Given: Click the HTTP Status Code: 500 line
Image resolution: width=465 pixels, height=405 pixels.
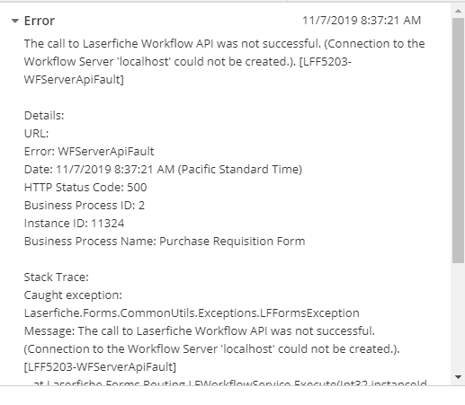Looking at the screenshot, I should pos(85,188).
